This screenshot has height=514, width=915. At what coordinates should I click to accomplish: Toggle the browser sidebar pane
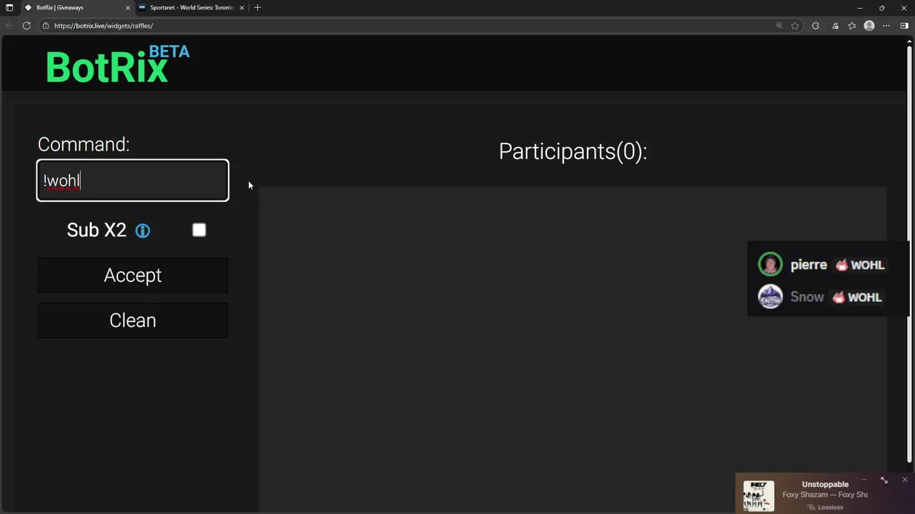(x=904, y=26)
